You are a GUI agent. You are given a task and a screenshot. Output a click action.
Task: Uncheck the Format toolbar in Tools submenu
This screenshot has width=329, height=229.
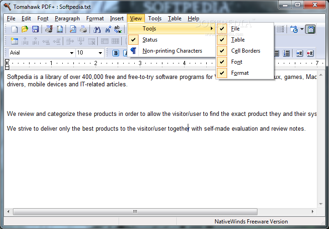(245, 73)
